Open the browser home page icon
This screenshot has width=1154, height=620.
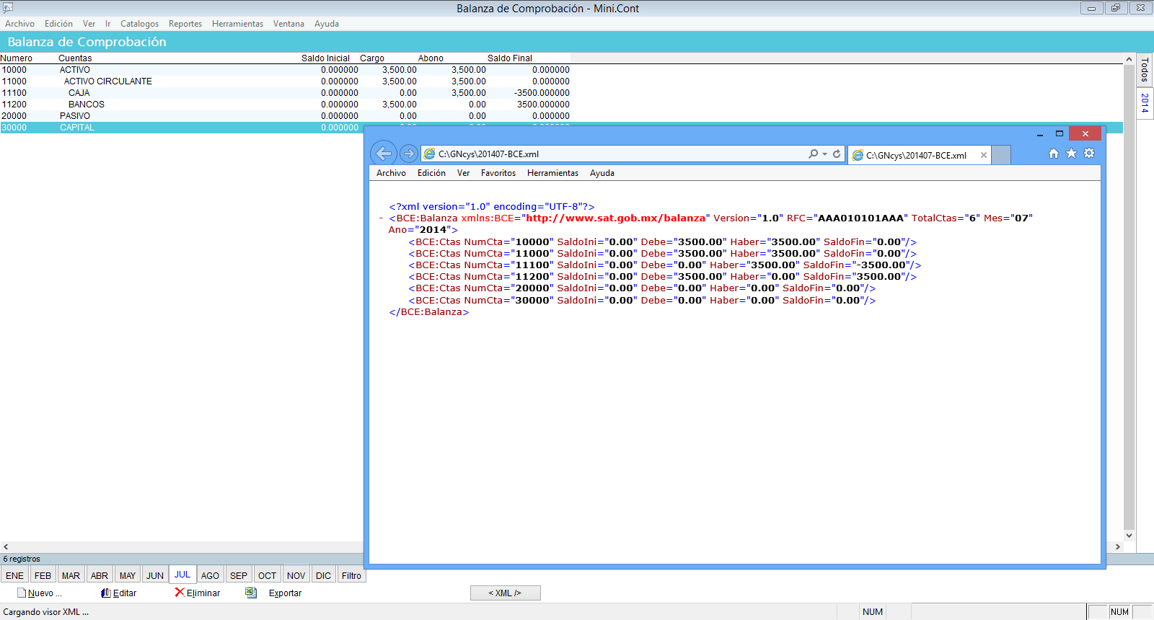pyautogui.click(x=1054, y=153)
